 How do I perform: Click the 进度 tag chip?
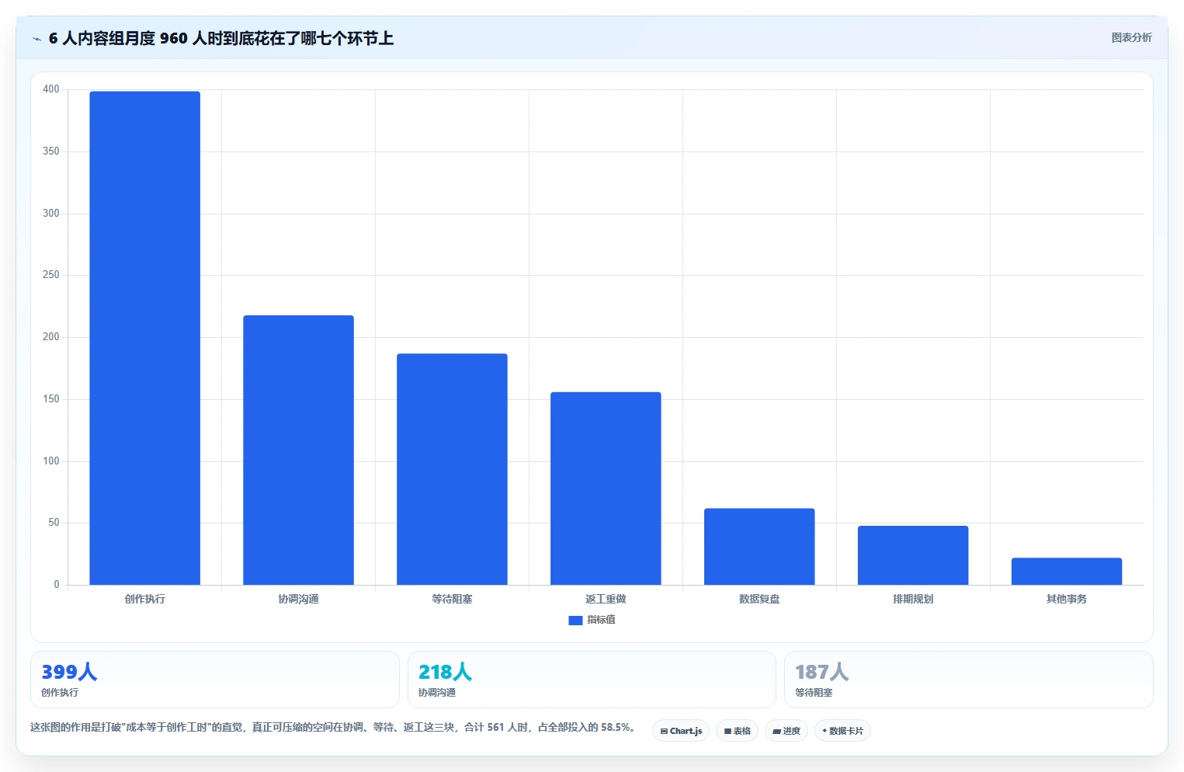point(786,731)
